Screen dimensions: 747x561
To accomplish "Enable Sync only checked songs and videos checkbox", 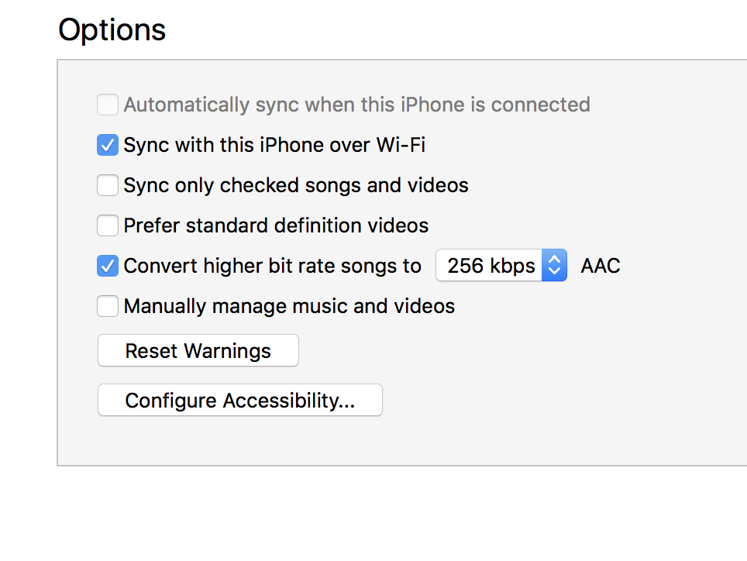I will click(x=107, y=185).
